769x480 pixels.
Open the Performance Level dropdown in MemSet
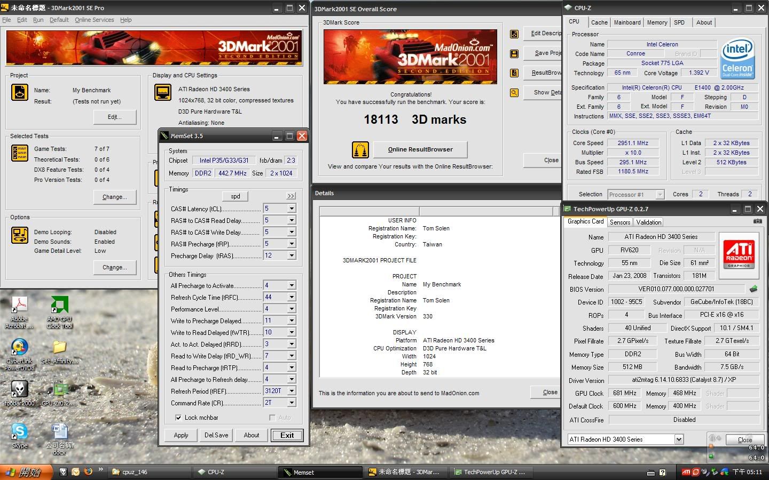click(x=292, y=309)
